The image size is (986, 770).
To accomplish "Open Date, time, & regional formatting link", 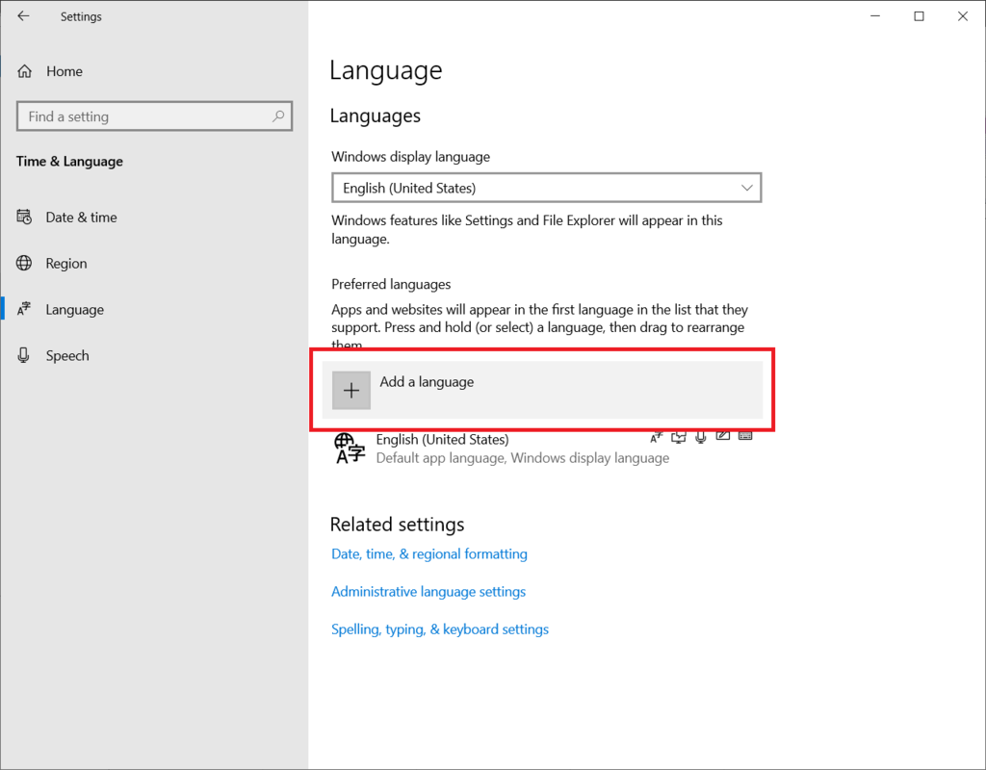I will [x=429, y=553].
